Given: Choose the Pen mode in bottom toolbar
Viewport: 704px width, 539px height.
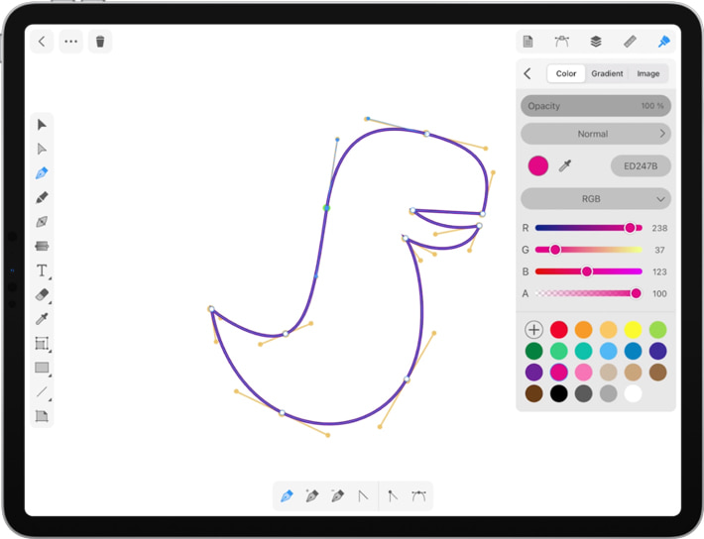Looking at the screenshot, I should point(287,496).
